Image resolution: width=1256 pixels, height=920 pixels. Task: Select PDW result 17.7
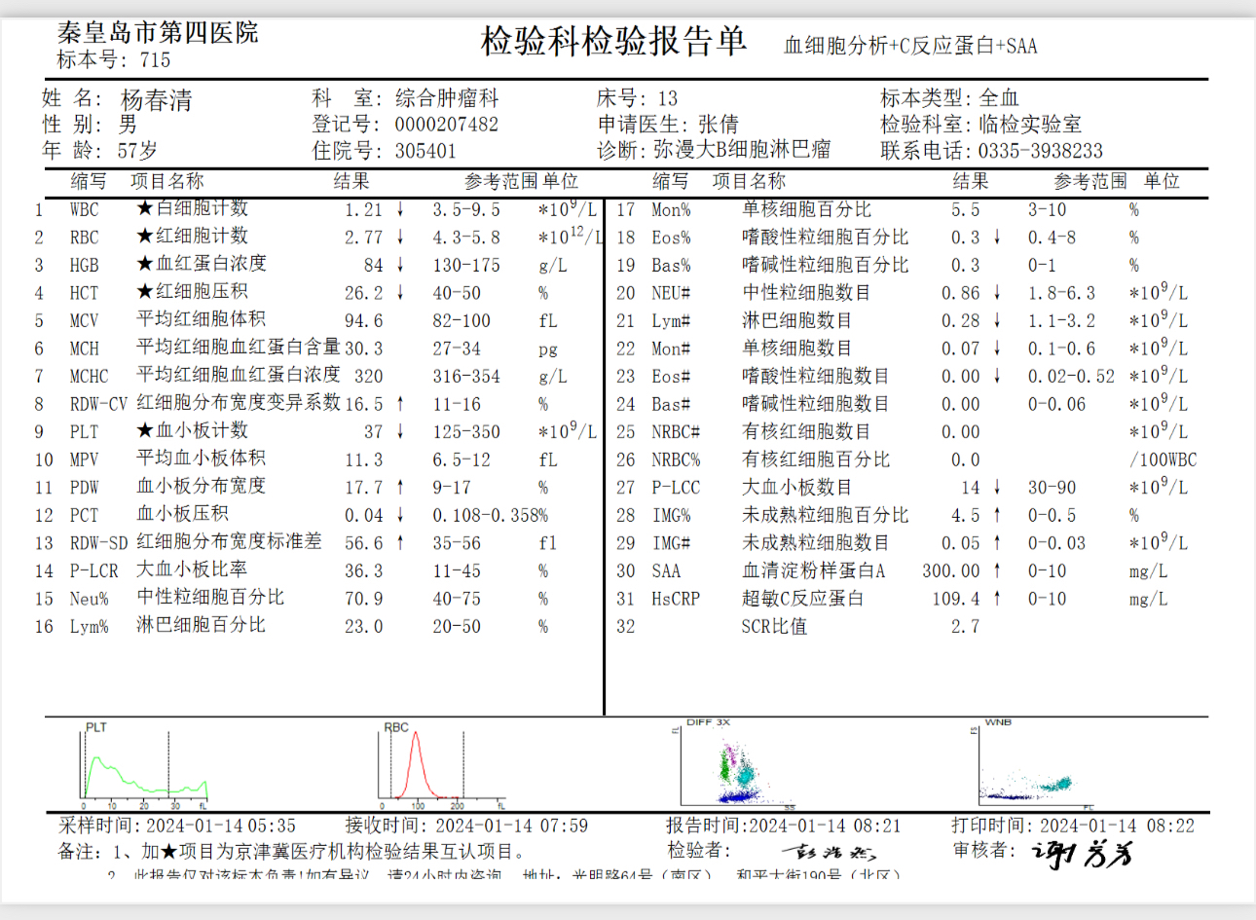coord(363,487)
